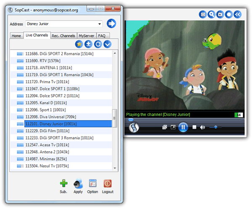
Task: Click the green plus Sub. icon
Action: pos(64,183)
